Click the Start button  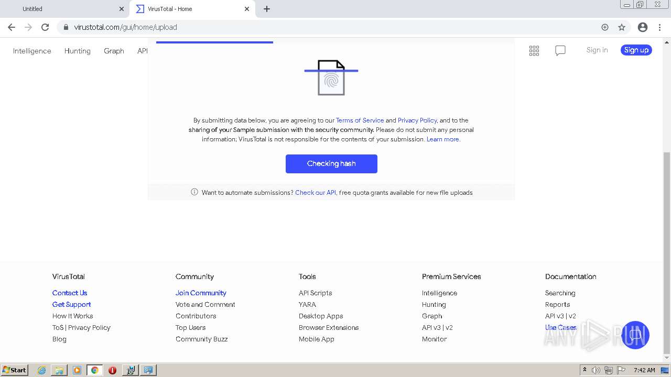[x=14, y=370]
